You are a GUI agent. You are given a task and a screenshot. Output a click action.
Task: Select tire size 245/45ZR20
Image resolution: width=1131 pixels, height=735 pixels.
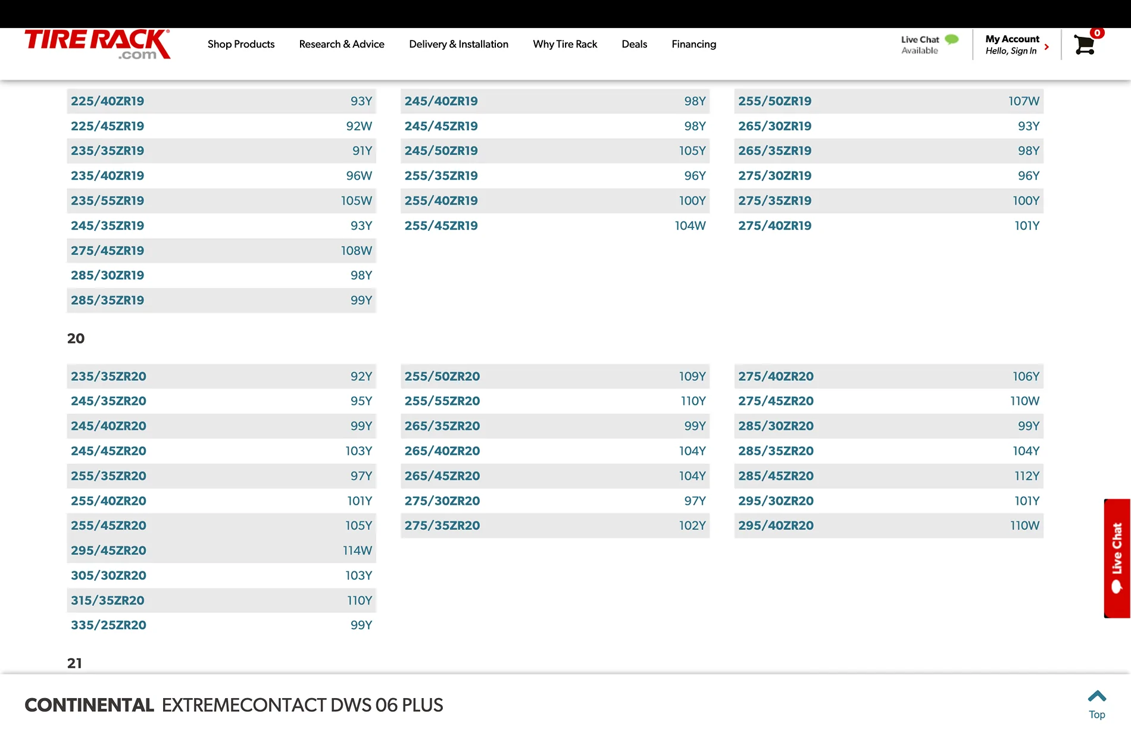click(221, 451)
